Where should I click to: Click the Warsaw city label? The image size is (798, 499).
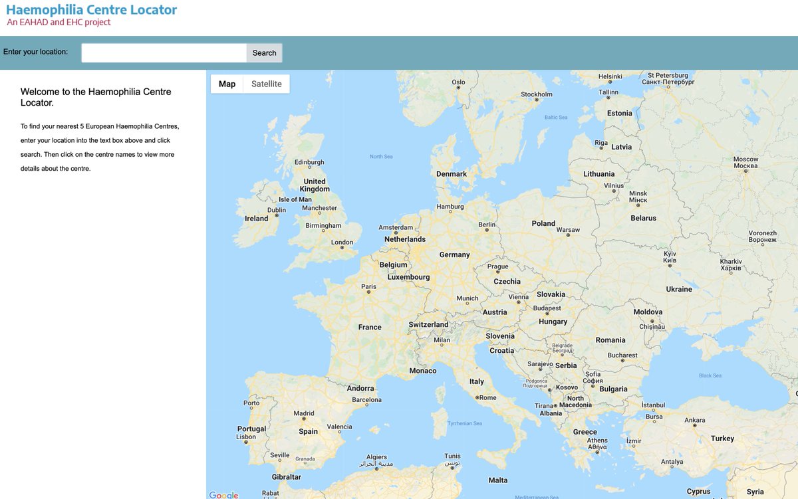(568, 230)
